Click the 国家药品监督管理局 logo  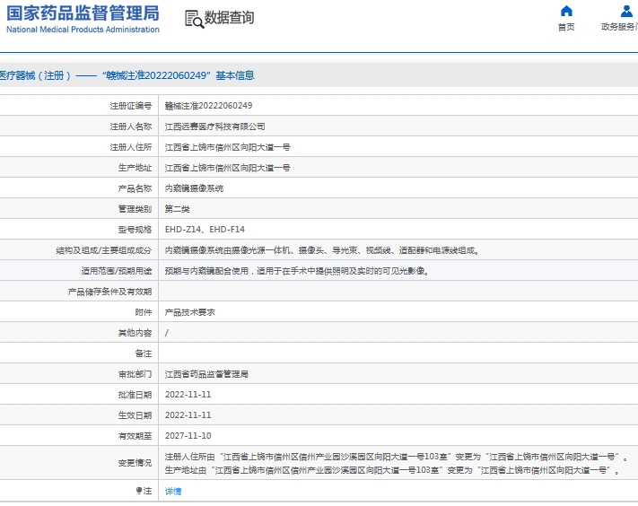click(83, 13)
